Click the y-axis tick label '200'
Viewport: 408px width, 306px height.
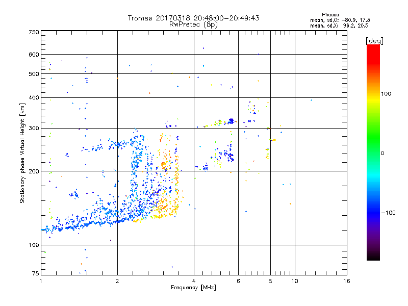[x=34, y=171]
